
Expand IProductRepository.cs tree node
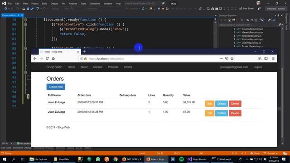coord(235,39)
